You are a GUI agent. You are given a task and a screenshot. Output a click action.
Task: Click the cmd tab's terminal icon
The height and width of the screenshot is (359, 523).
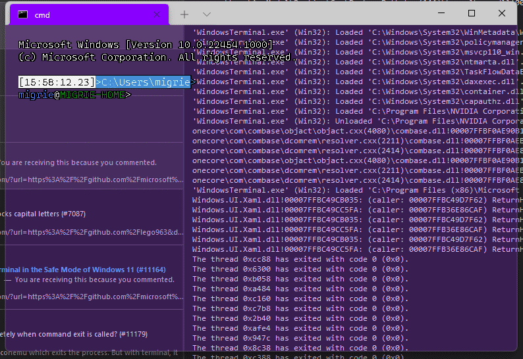pos(22,14)
